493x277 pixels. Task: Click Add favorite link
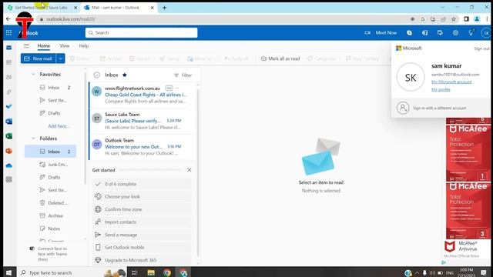click(x=59, y=126)
